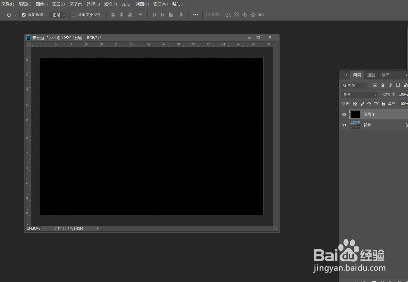This screenshot has height=282, width=408.
Task: Open the 编辑(E) menu
Action: [25, 4]
